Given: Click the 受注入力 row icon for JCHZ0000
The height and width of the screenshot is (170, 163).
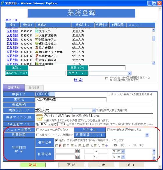Looking at the screenshot, I should [x=37, y=31].
